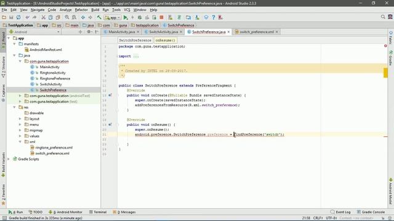This screenshot has width=394, height=221.
Task: Click the Search Everywhere magnifier icon
Action: pyautogui.click(x=383, y=17)
